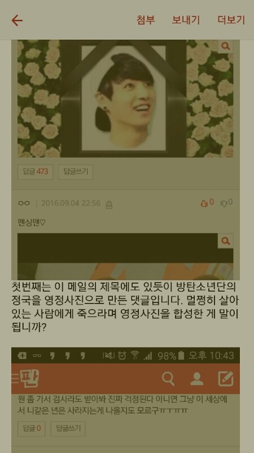Tap the 판 logo in orange header

click(x=28, y=379)
